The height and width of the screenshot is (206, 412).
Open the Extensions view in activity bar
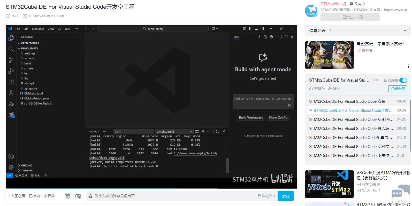tap(11, 82)
